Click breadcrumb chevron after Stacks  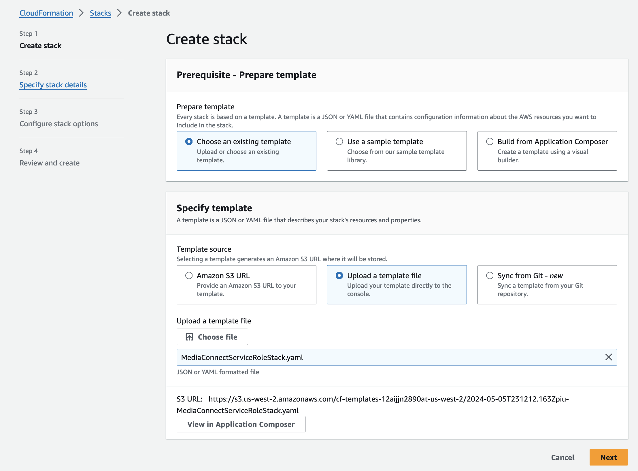point(119,13)
